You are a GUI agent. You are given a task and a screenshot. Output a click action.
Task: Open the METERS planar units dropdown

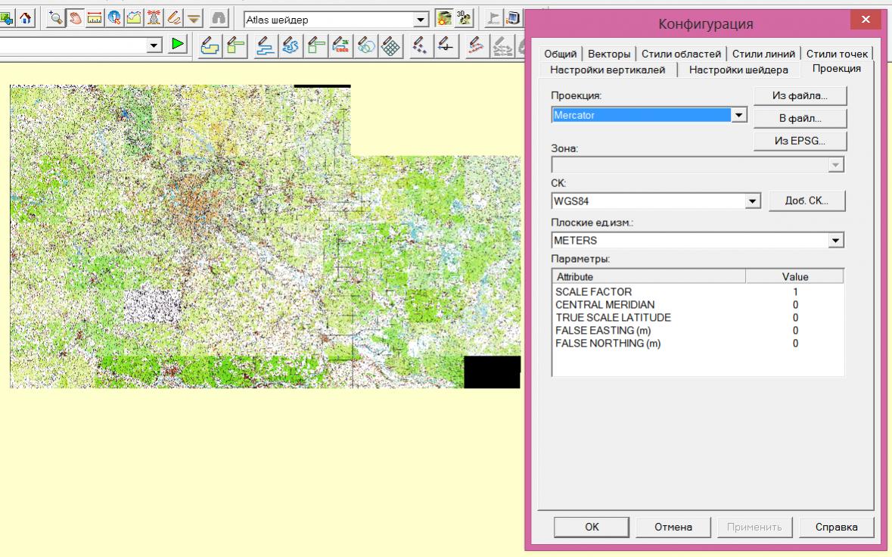(835, 241)
